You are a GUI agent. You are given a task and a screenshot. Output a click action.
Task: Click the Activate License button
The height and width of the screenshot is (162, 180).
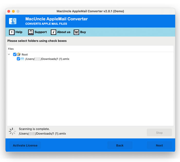(x=25, y=145)
